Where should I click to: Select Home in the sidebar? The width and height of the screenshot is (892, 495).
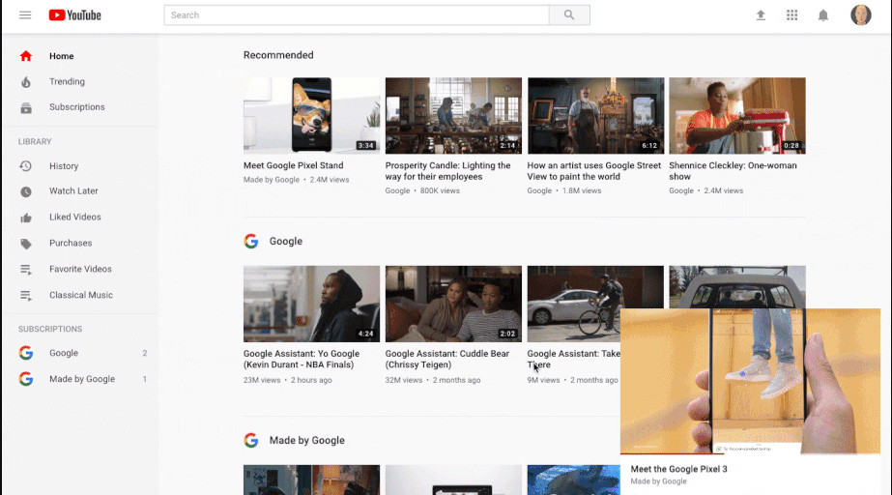click(62, 56)
